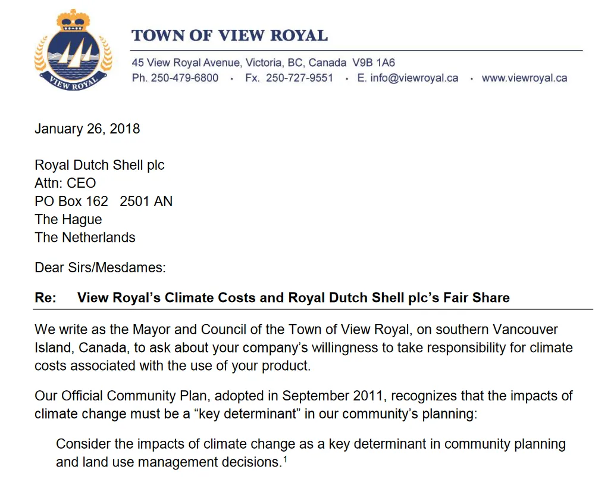614x485 pixels.
Task: Click the fax number 250-727-9551
Action: (299, 78)
